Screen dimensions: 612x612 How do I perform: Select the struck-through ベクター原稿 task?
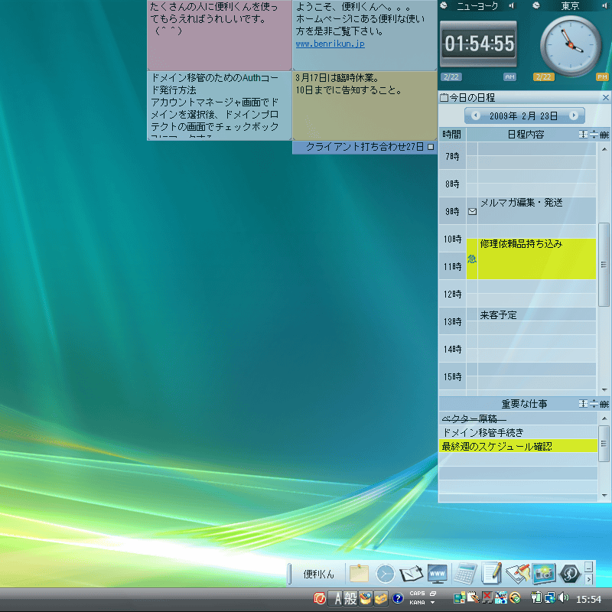tap(519, 418)
